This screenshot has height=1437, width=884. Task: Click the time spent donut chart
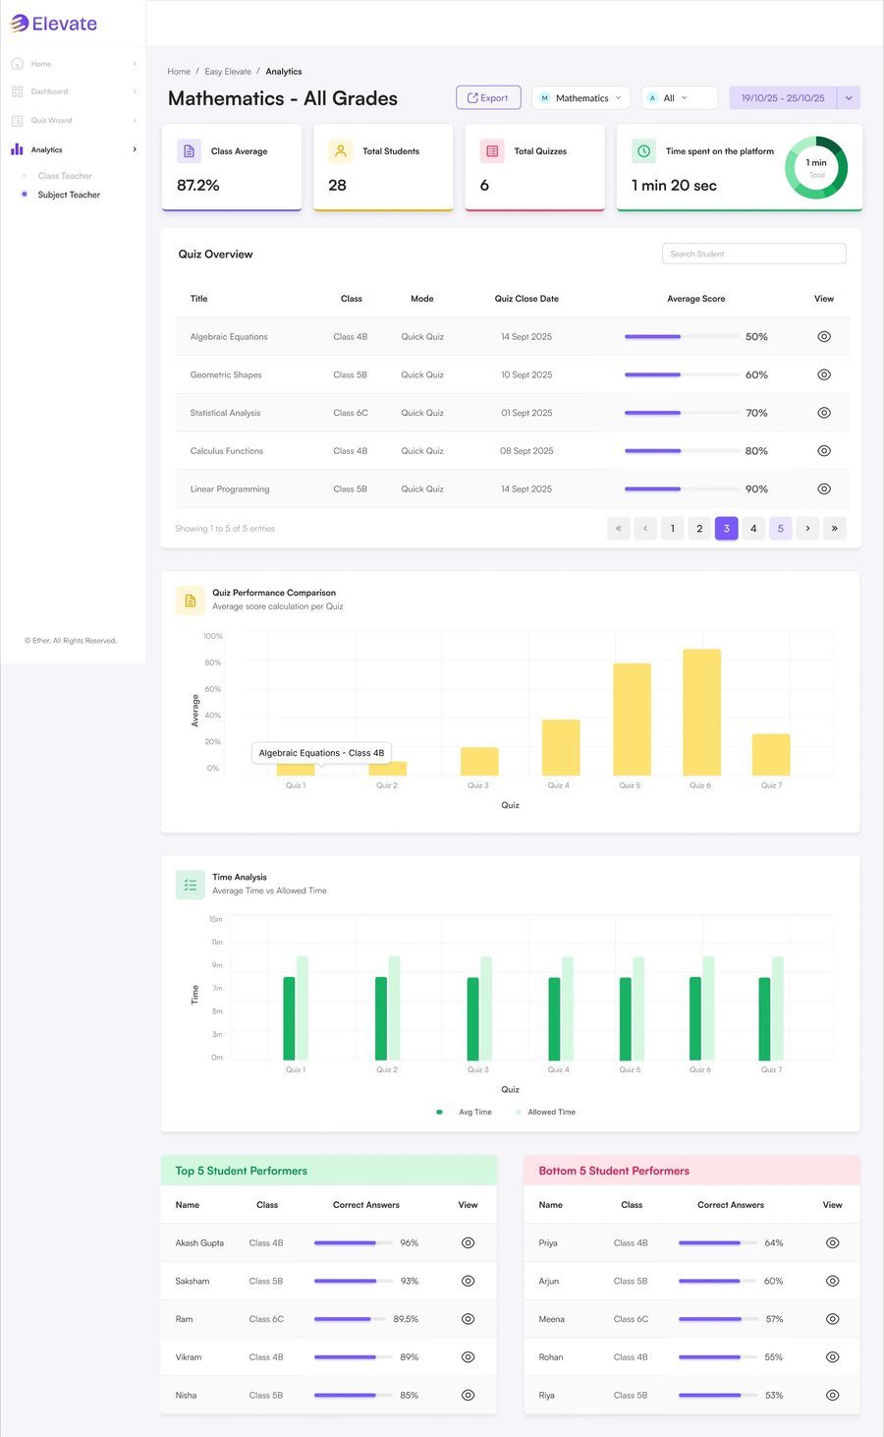coord(816,168)
